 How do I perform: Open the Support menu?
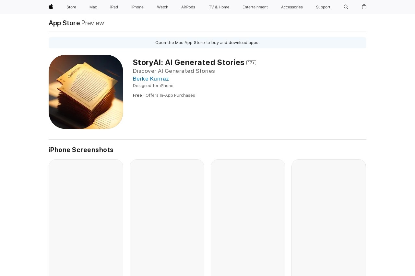tap(323, 7)
